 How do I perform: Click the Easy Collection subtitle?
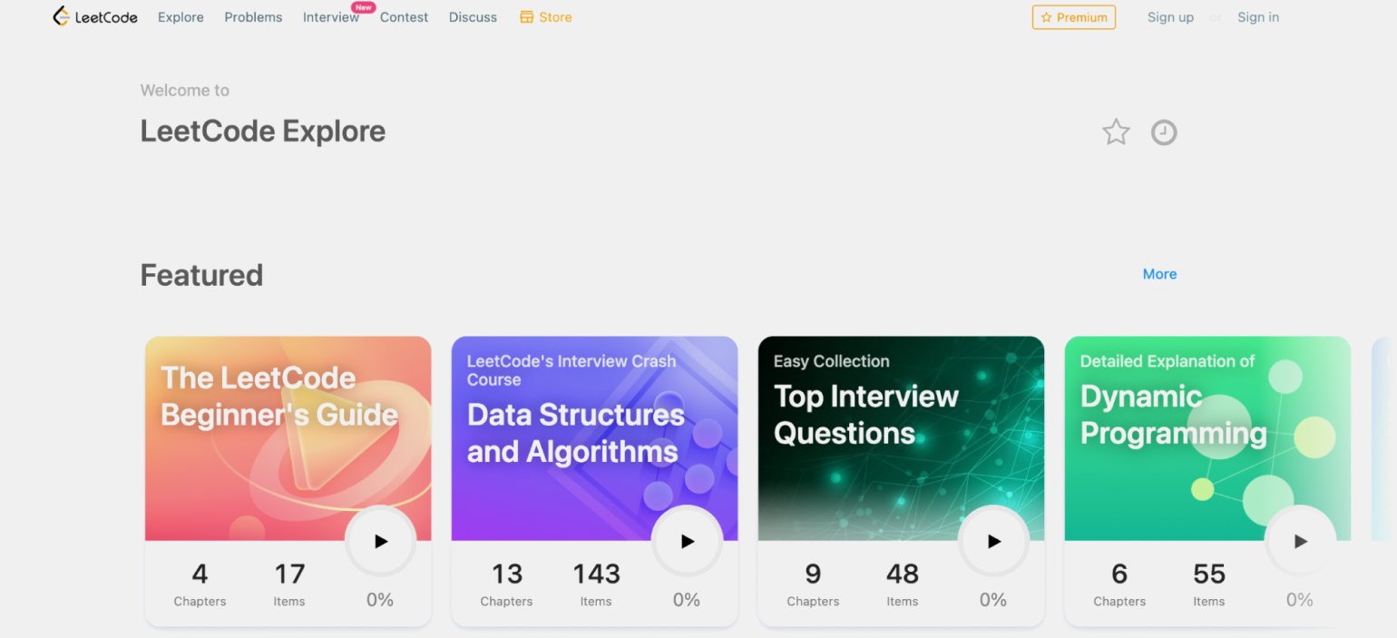[831, 361]
